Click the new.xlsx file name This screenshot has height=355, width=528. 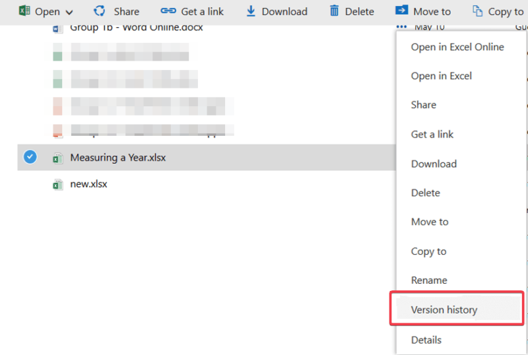pyautogui.click(x=88, y=184)
